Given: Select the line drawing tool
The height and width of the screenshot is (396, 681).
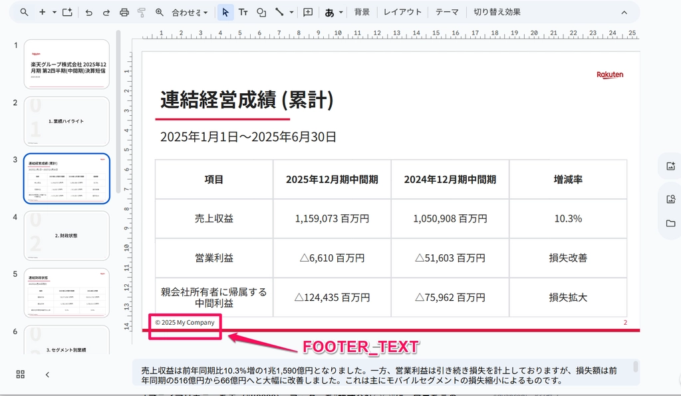Looking at the screenshot, I should coord(279,12).
